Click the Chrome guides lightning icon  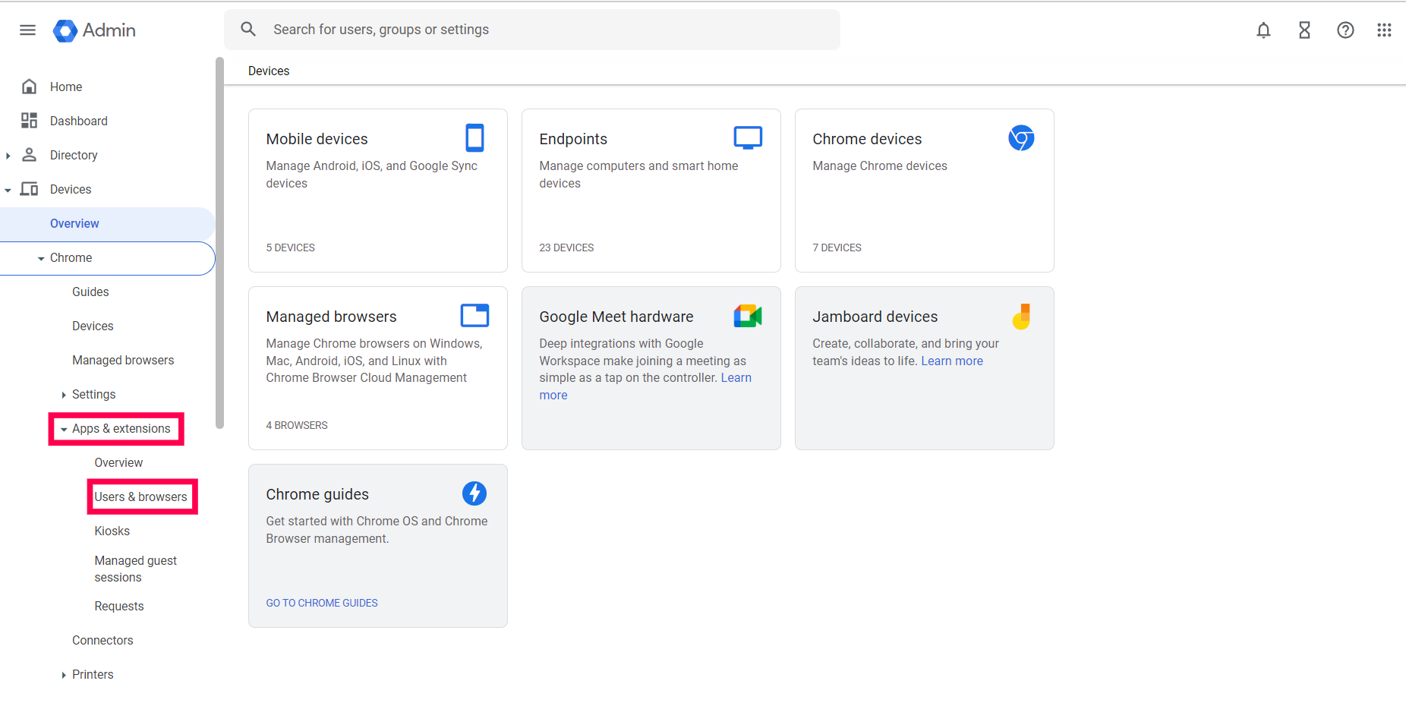[474, 493]
